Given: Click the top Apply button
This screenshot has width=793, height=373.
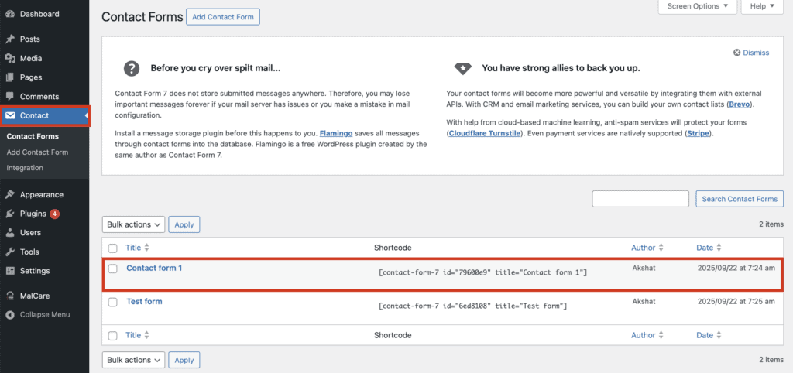Looking at the screenshot, I should coord(184,224).
